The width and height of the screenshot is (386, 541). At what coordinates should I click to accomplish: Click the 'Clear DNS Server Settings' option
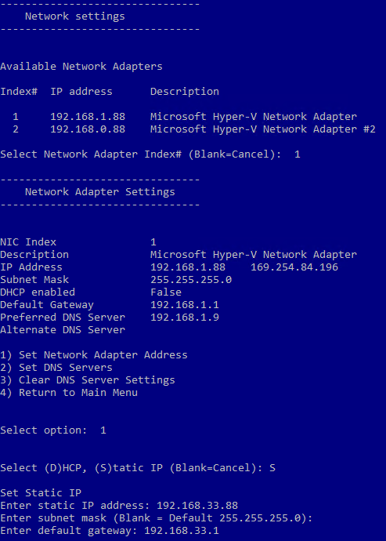88,379
